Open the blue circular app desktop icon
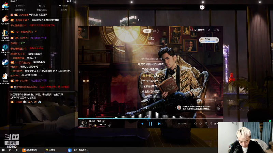 click(x=5, y=49)
